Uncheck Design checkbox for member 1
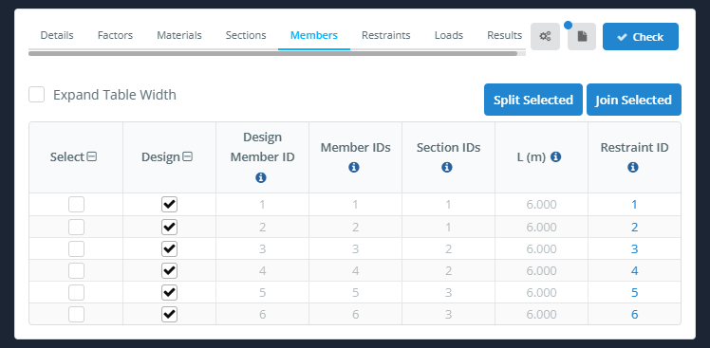This screenshot has width=710, height=348. (x=169, y=205)
